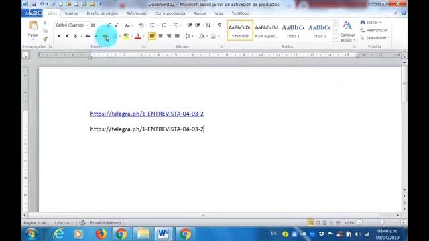Image resolution: width=429 pixels, height=241 pixels.
Task: Click the Windows Start orb
Action: pyautogui.click(x=32, y=234)
